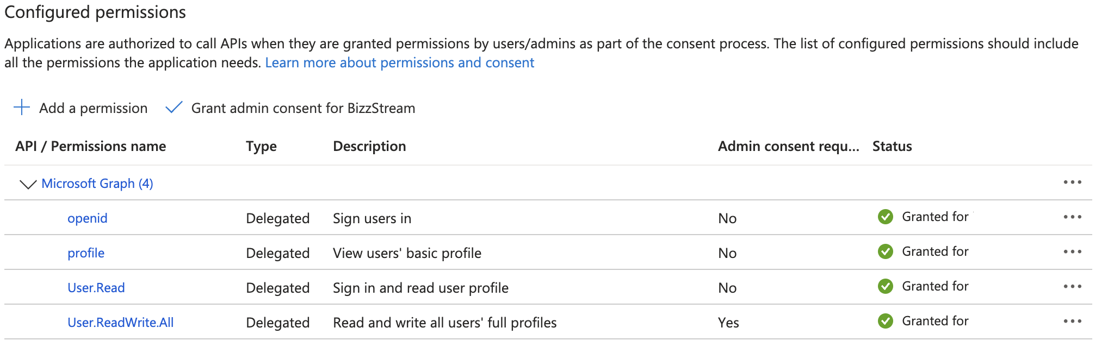This screenshot has height=353, width=1114.
Task: Open the ellipsis menu in the openid row
Action: pyautogui.click(x=1072, y=217)
